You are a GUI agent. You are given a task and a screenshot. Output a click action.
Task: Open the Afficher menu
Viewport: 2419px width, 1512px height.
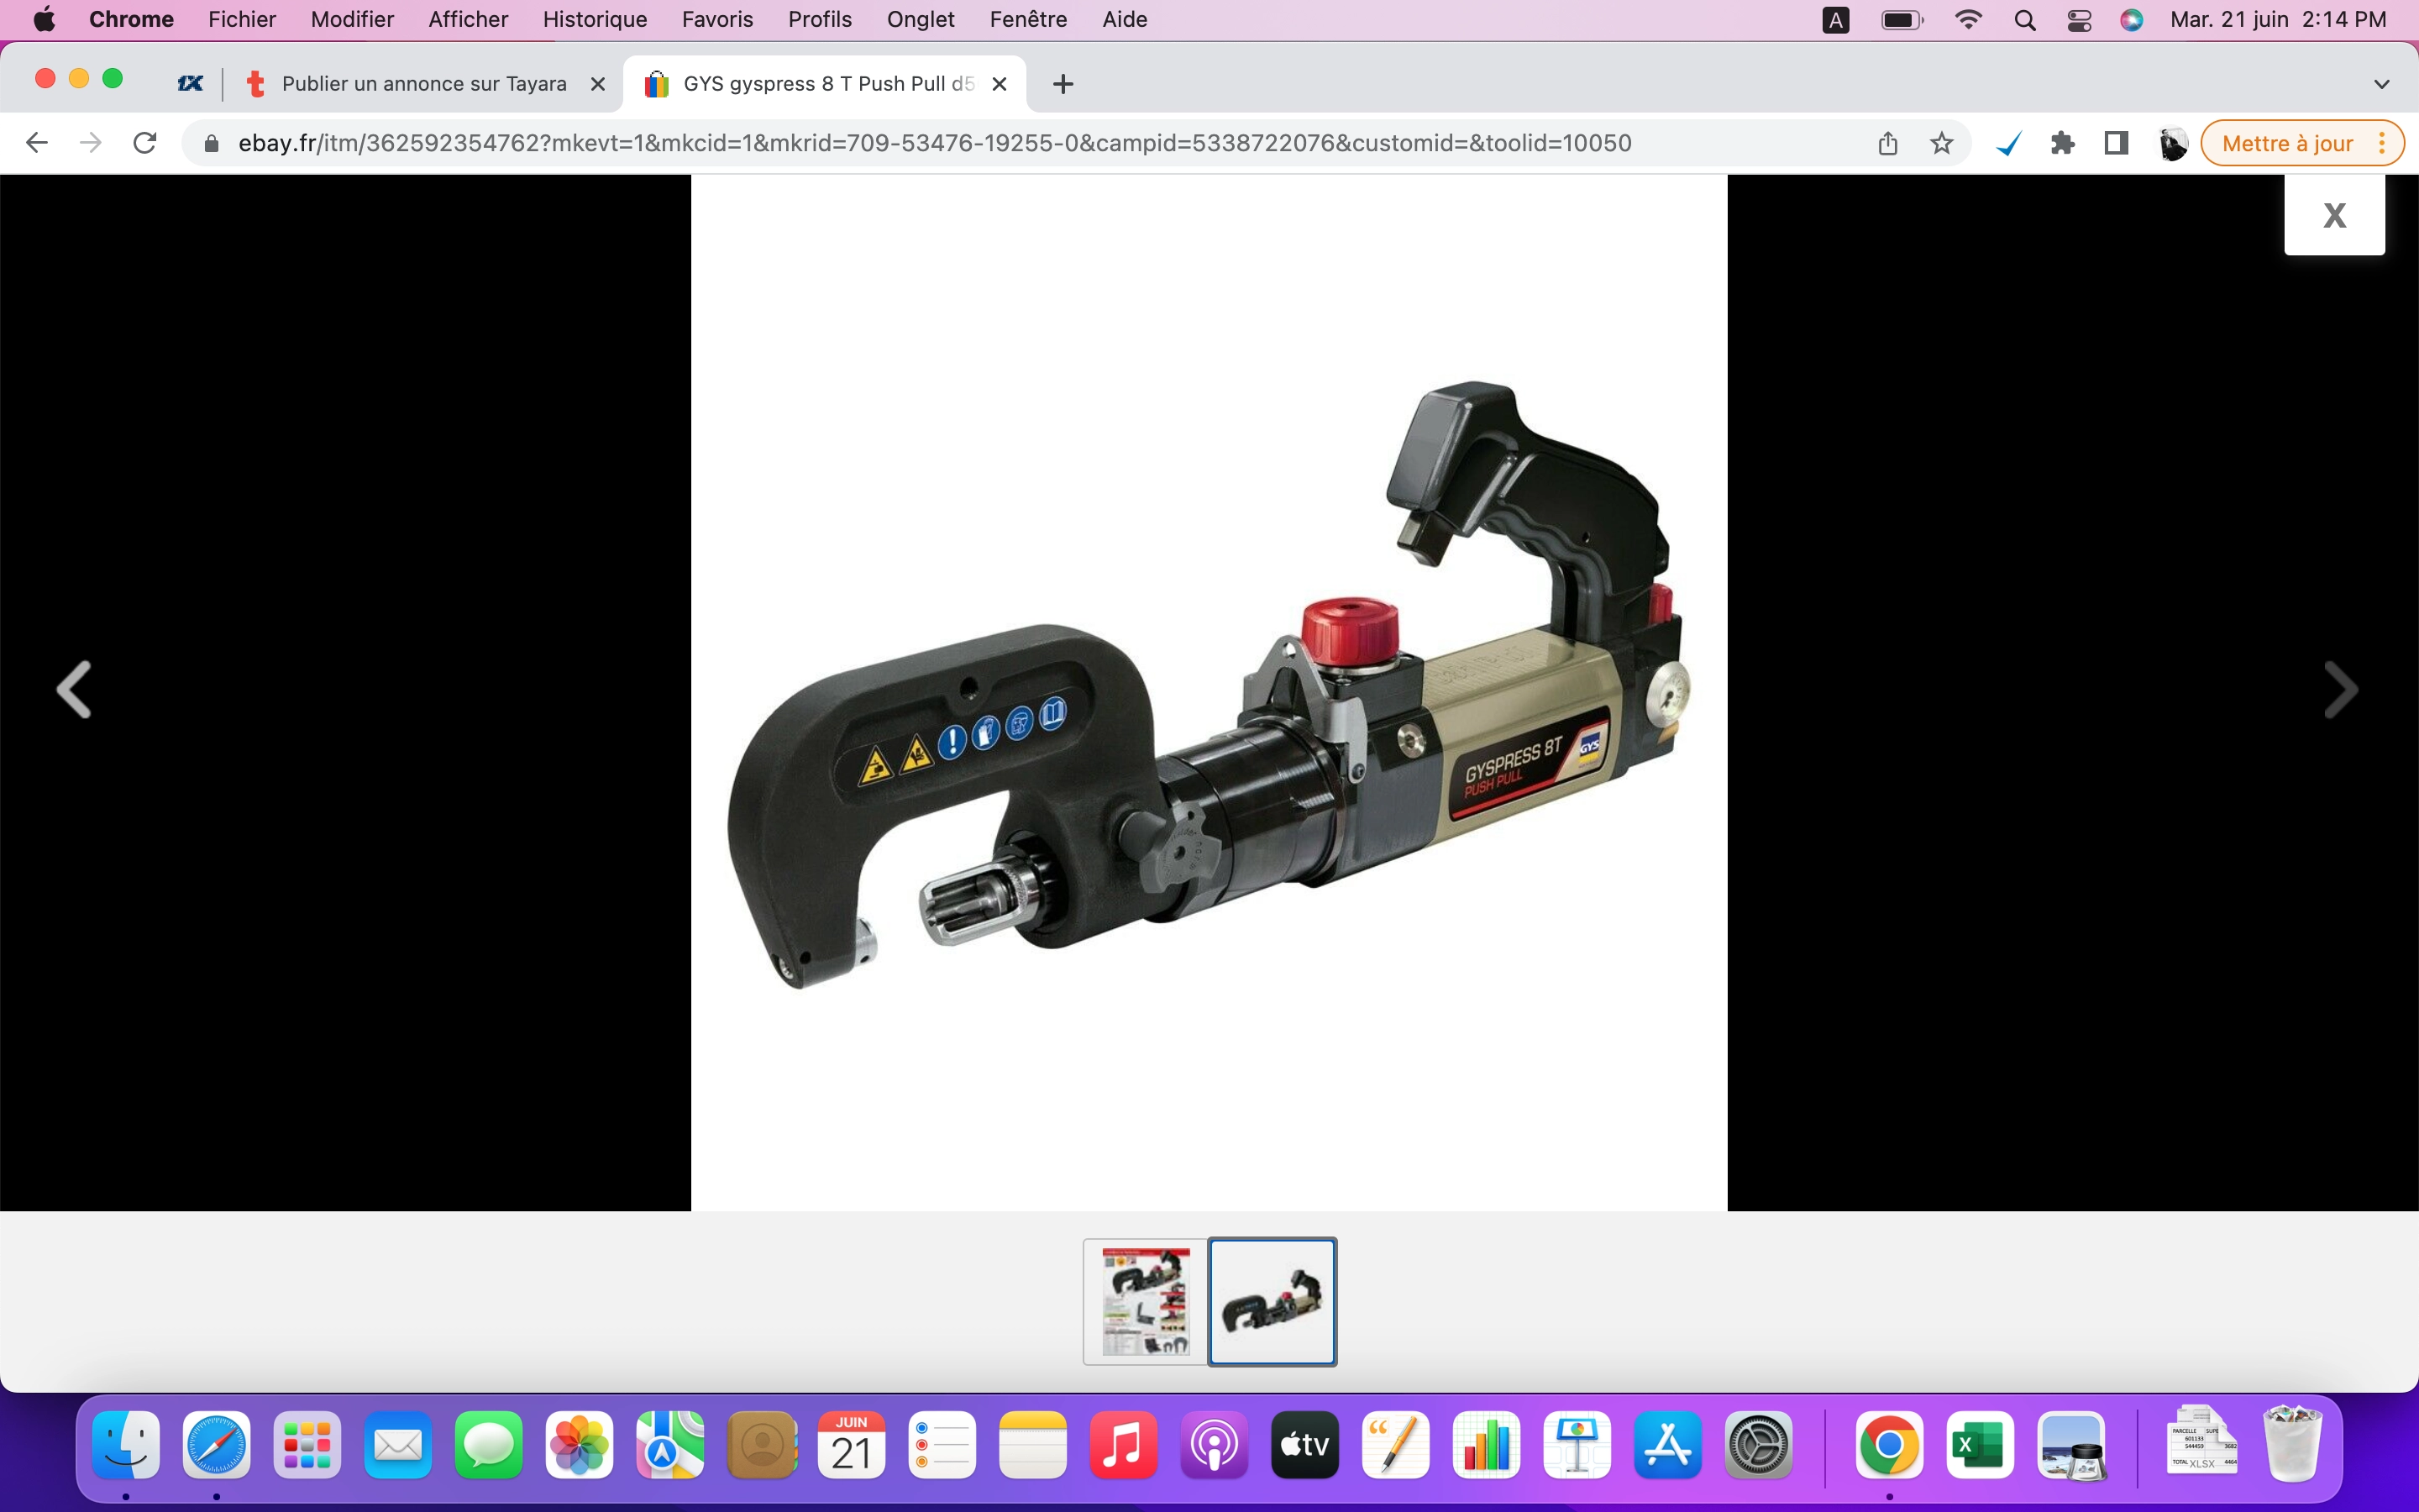(468, 19)
